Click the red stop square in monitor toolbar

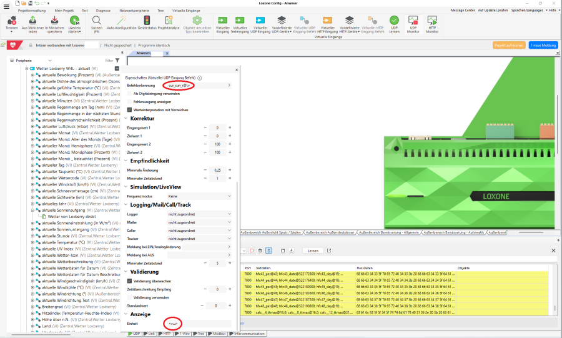[x=252, y=251]
